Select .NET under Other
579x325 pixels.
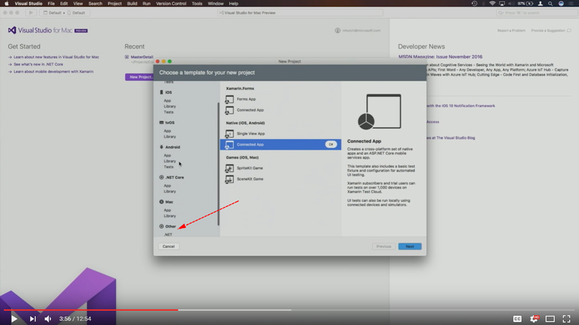tap(168, 234)
